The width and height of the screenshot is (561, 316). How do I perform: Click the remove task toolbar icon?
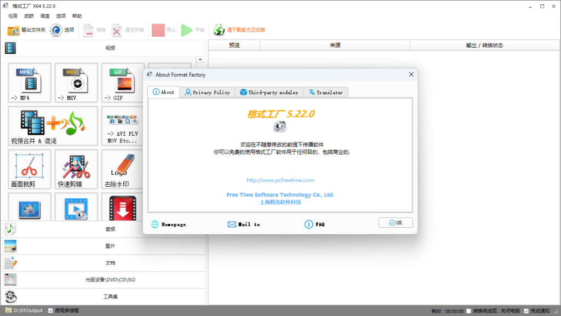(88, 30)
